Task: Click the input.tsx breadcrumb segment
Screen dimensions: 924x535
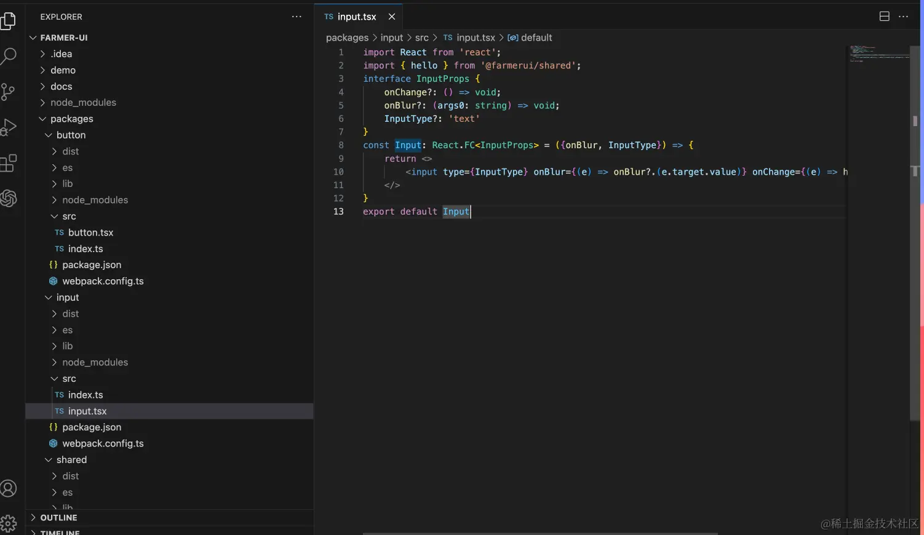Action: click(469, 38)
